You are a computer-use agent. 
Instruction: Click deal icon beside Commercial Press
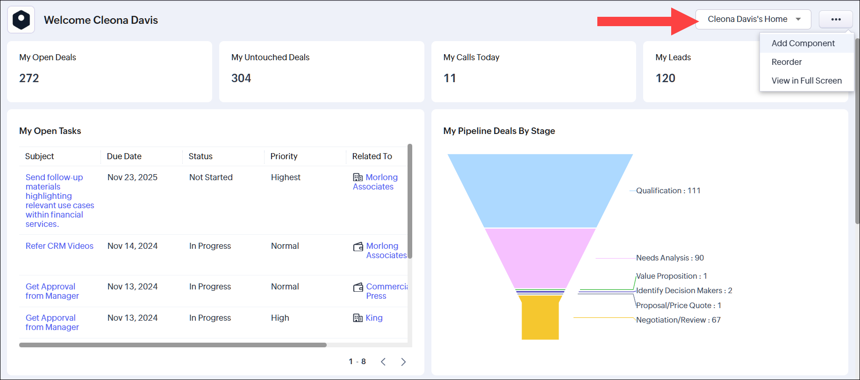pyautogui.click(x=358, y=287)
